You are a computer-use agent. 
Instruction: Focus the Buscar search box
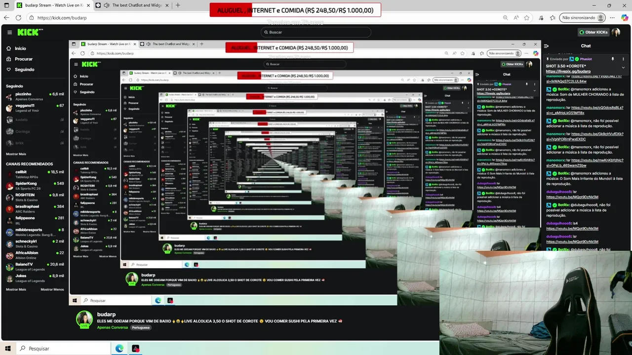[x=316, y=32]
